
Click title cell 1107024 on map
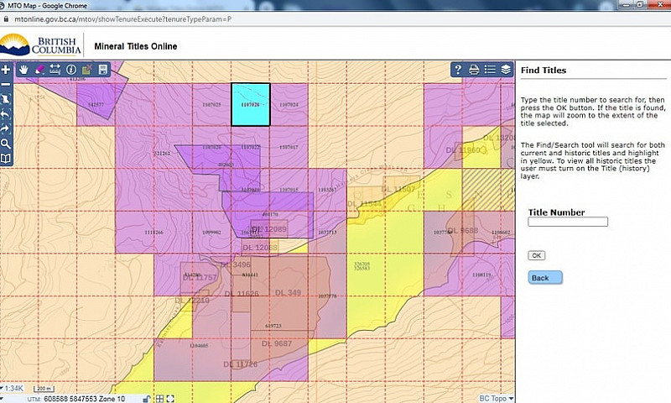click(289, 104)
